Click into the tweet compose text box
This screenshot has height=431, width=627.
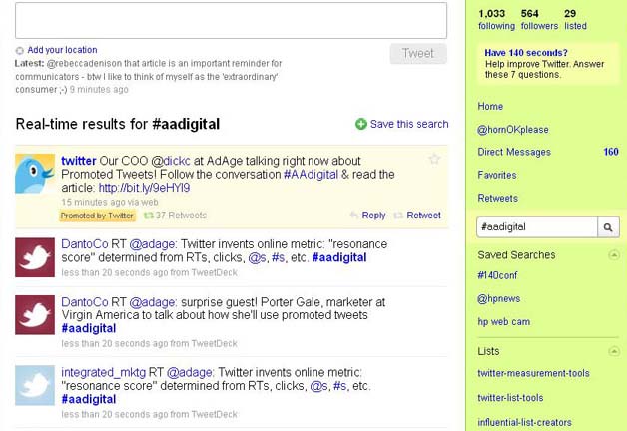click(x=231, y=20)
